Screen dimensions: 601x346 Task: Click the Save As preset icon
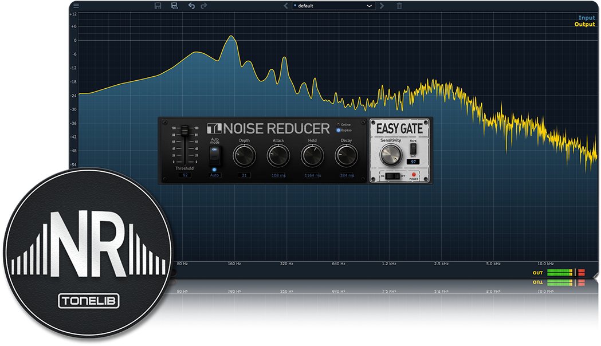click(x=174, y=6)
